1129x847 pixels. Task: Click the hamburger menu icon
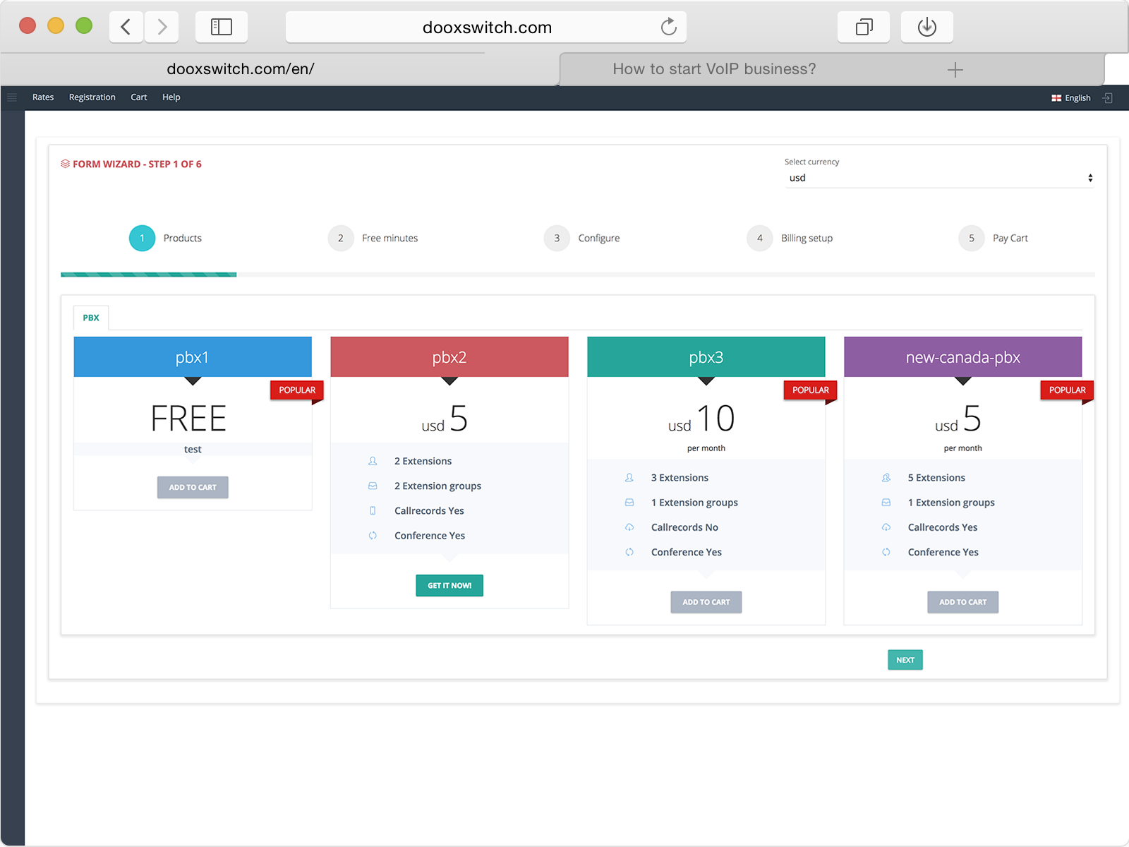coord(12,97)
